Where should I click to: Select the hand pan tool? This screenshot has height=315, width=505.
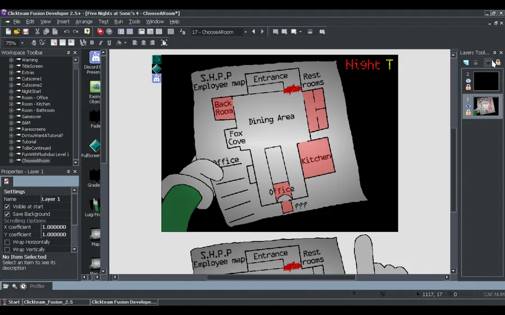pos(34,43)
